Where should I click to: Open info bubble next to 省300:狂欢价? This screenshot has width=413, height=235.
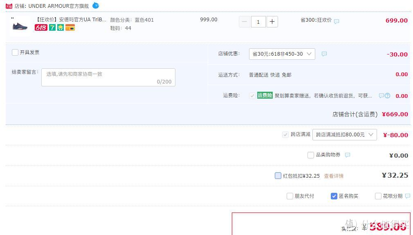337,21
